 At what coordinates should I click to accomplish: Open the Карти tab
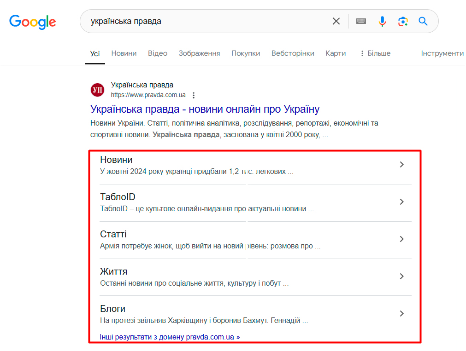336,53
